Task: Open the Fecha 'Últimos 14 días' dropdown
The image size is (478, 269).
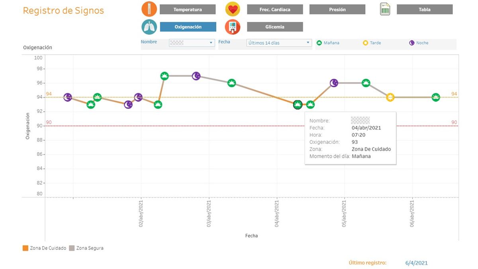Action: pos(279,43)
